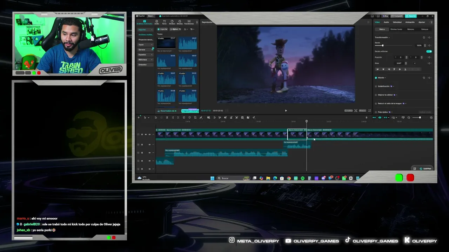Select the playhead marker on the timeline
The image size is (449, 252).
[x=307, y=121]
